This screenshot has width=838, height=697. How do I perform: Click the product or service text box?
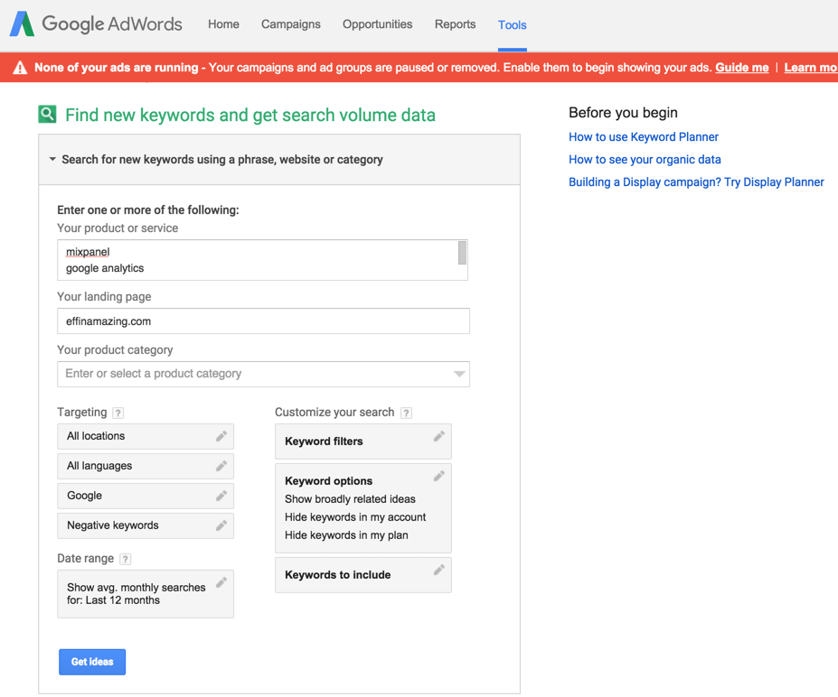coord(262,260)
